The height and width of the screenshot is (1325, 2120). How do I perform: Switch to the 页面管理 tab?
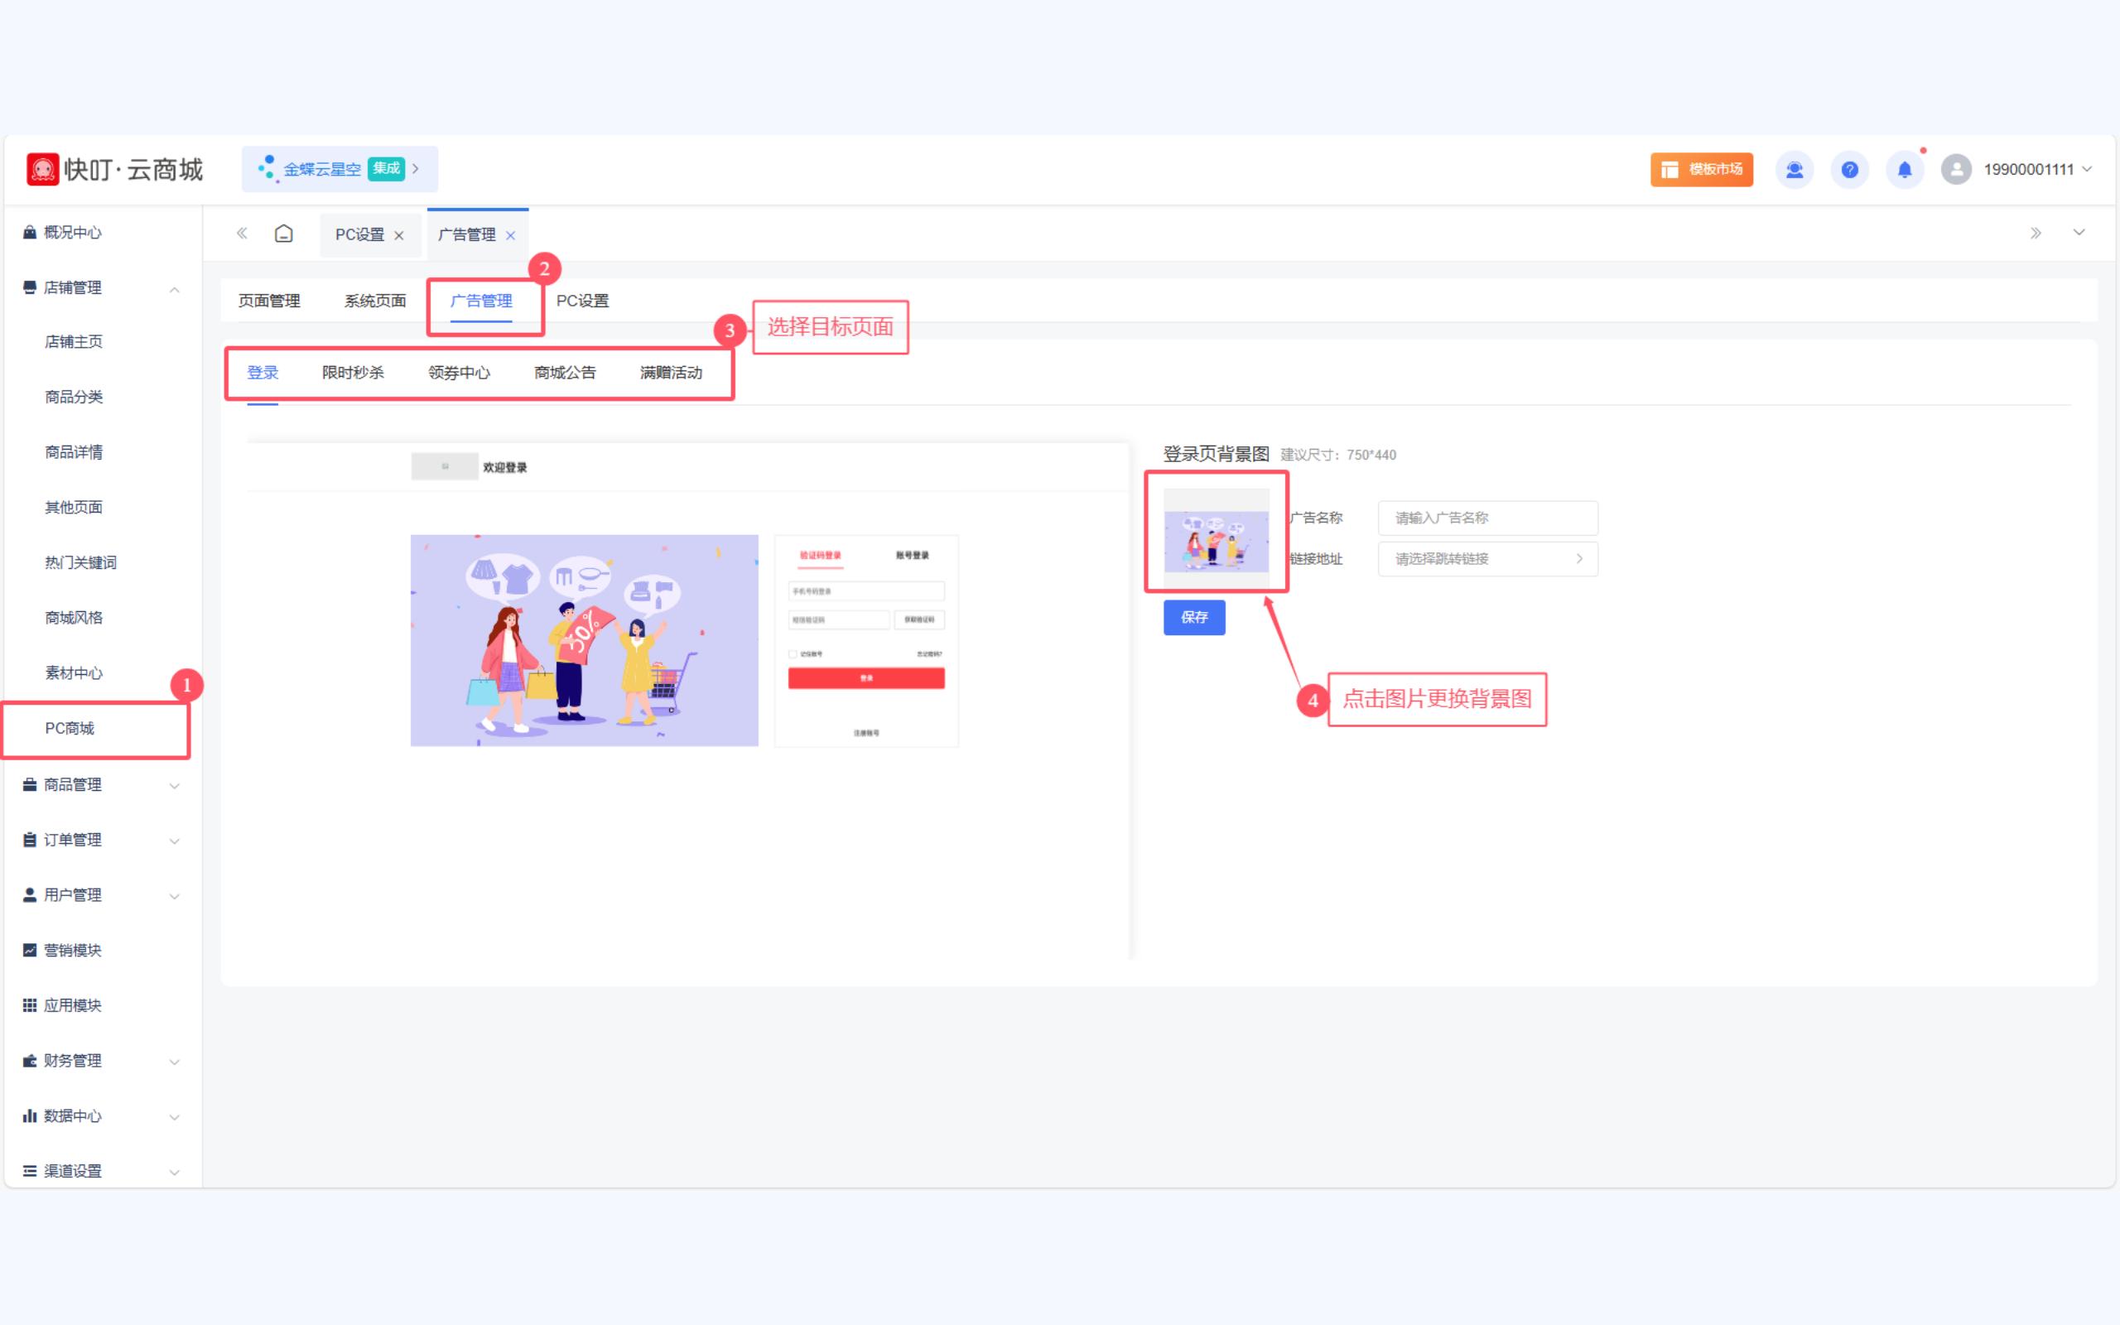[x=269, y=301]
